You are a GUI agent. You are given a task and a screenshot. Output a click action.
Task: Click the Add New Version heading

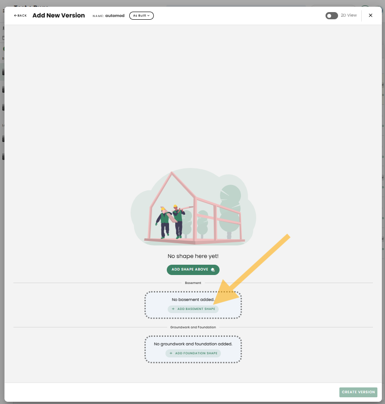(59, 16)
